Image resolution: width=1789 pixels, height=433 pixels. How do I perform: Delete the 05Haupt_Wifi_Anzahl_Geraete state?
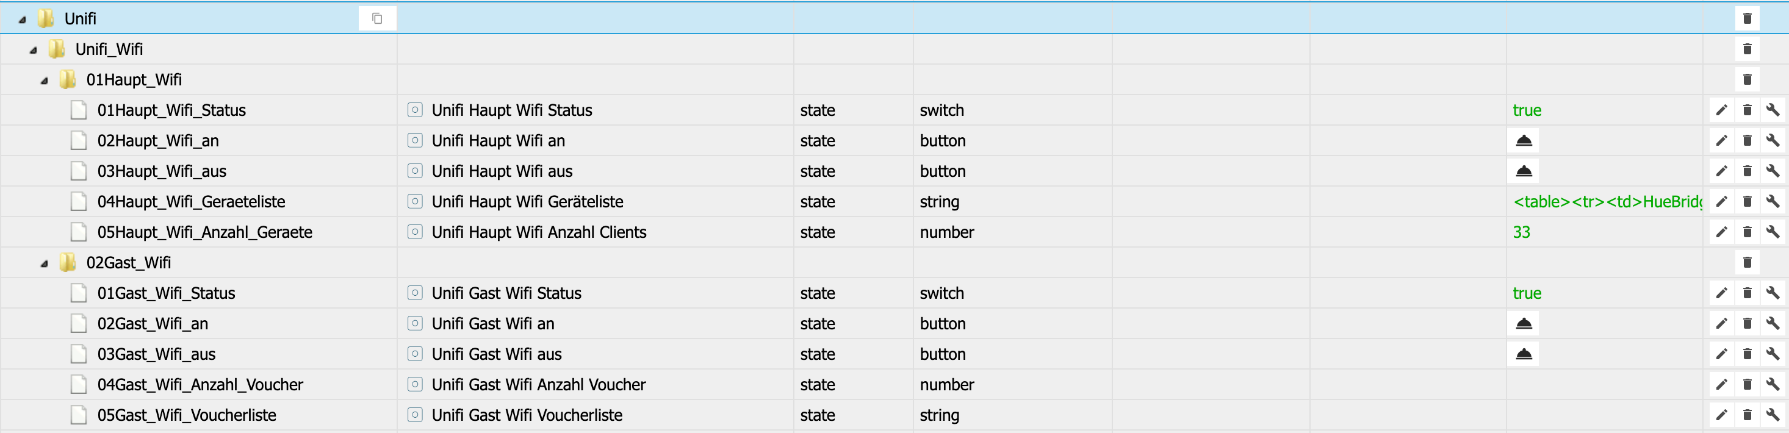[x=1748, y=232]
